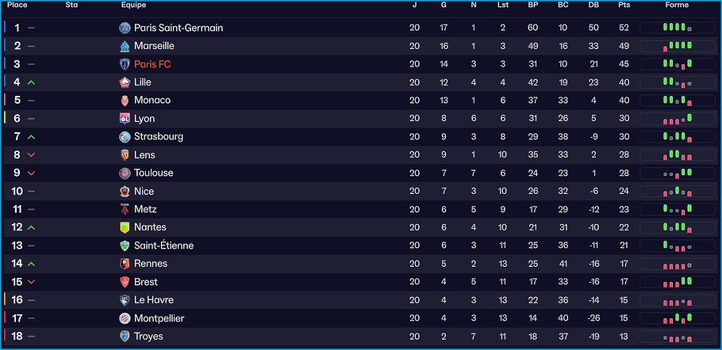The height and width of the screenshot is (350, 722).
Task: Click the Toulouse club logo
Action: (x=125, y=173)
